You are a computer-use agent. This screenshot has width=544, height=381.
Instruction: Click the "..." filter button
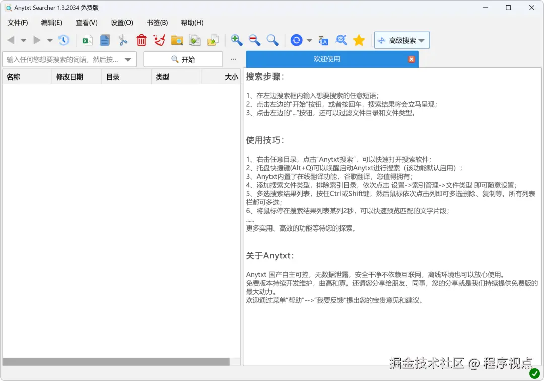coord(234,59)
